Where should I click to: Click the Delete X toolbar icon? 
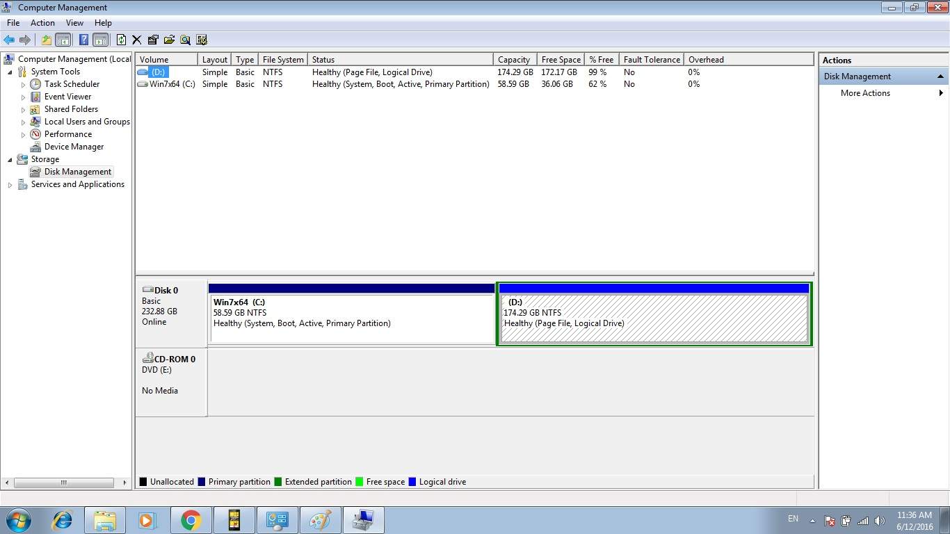pyautogui.click(x=136, y=40)
